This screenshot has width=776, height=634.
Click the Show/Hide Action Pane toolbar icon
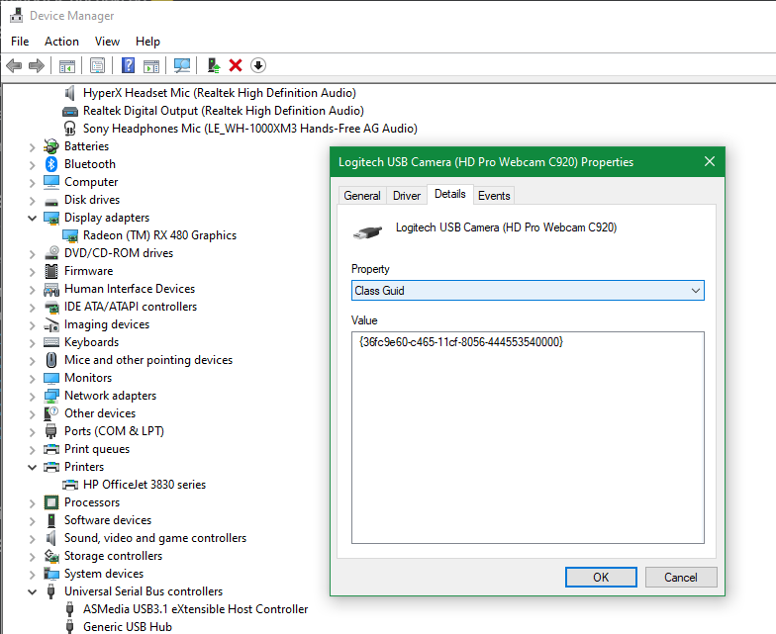[151, 65]
